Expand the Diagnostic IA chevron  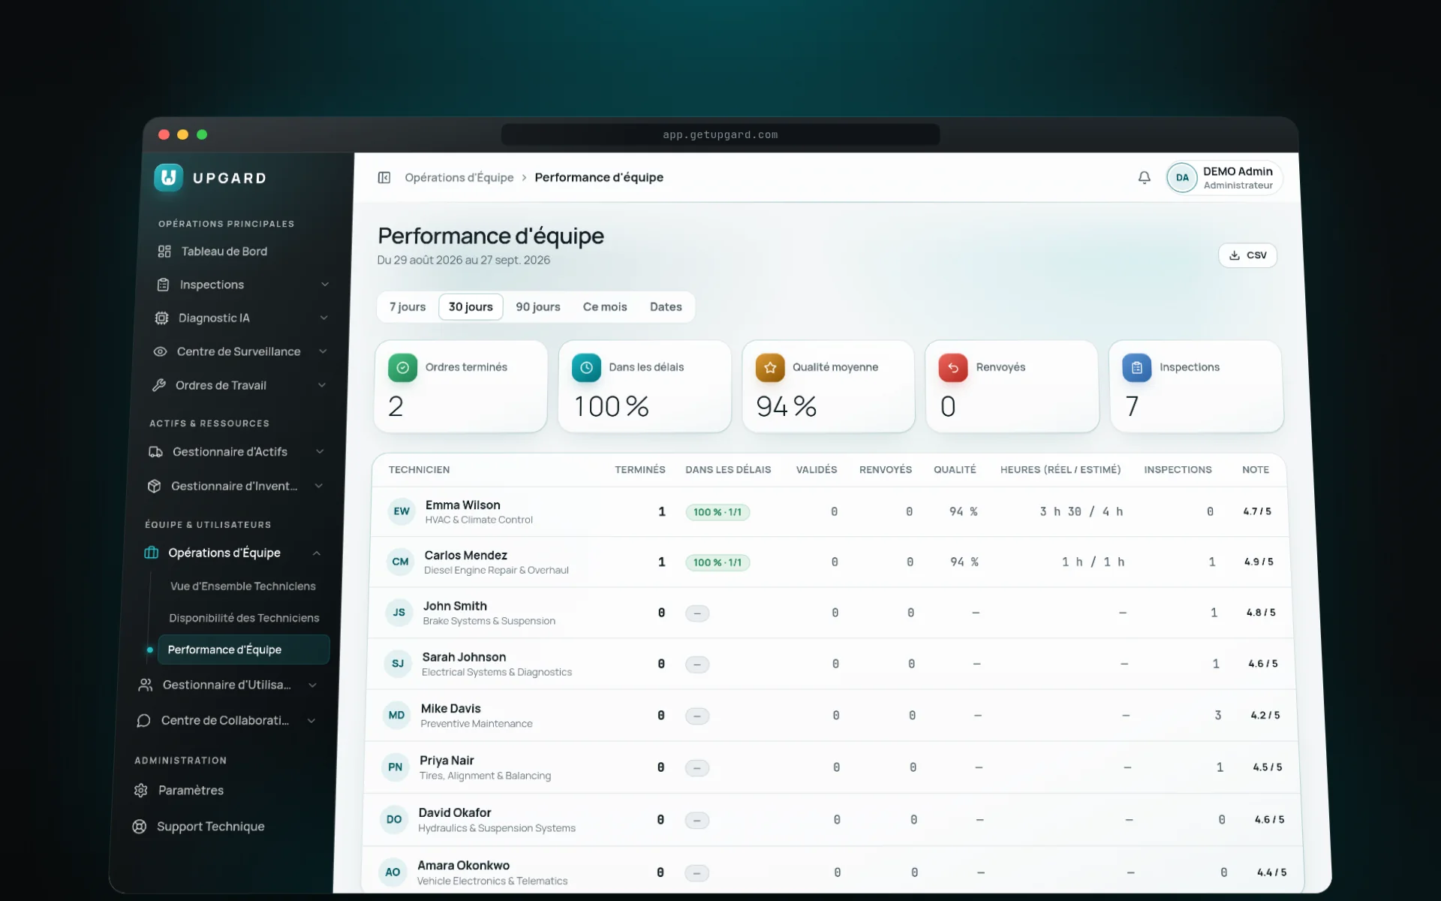[323, 318]
